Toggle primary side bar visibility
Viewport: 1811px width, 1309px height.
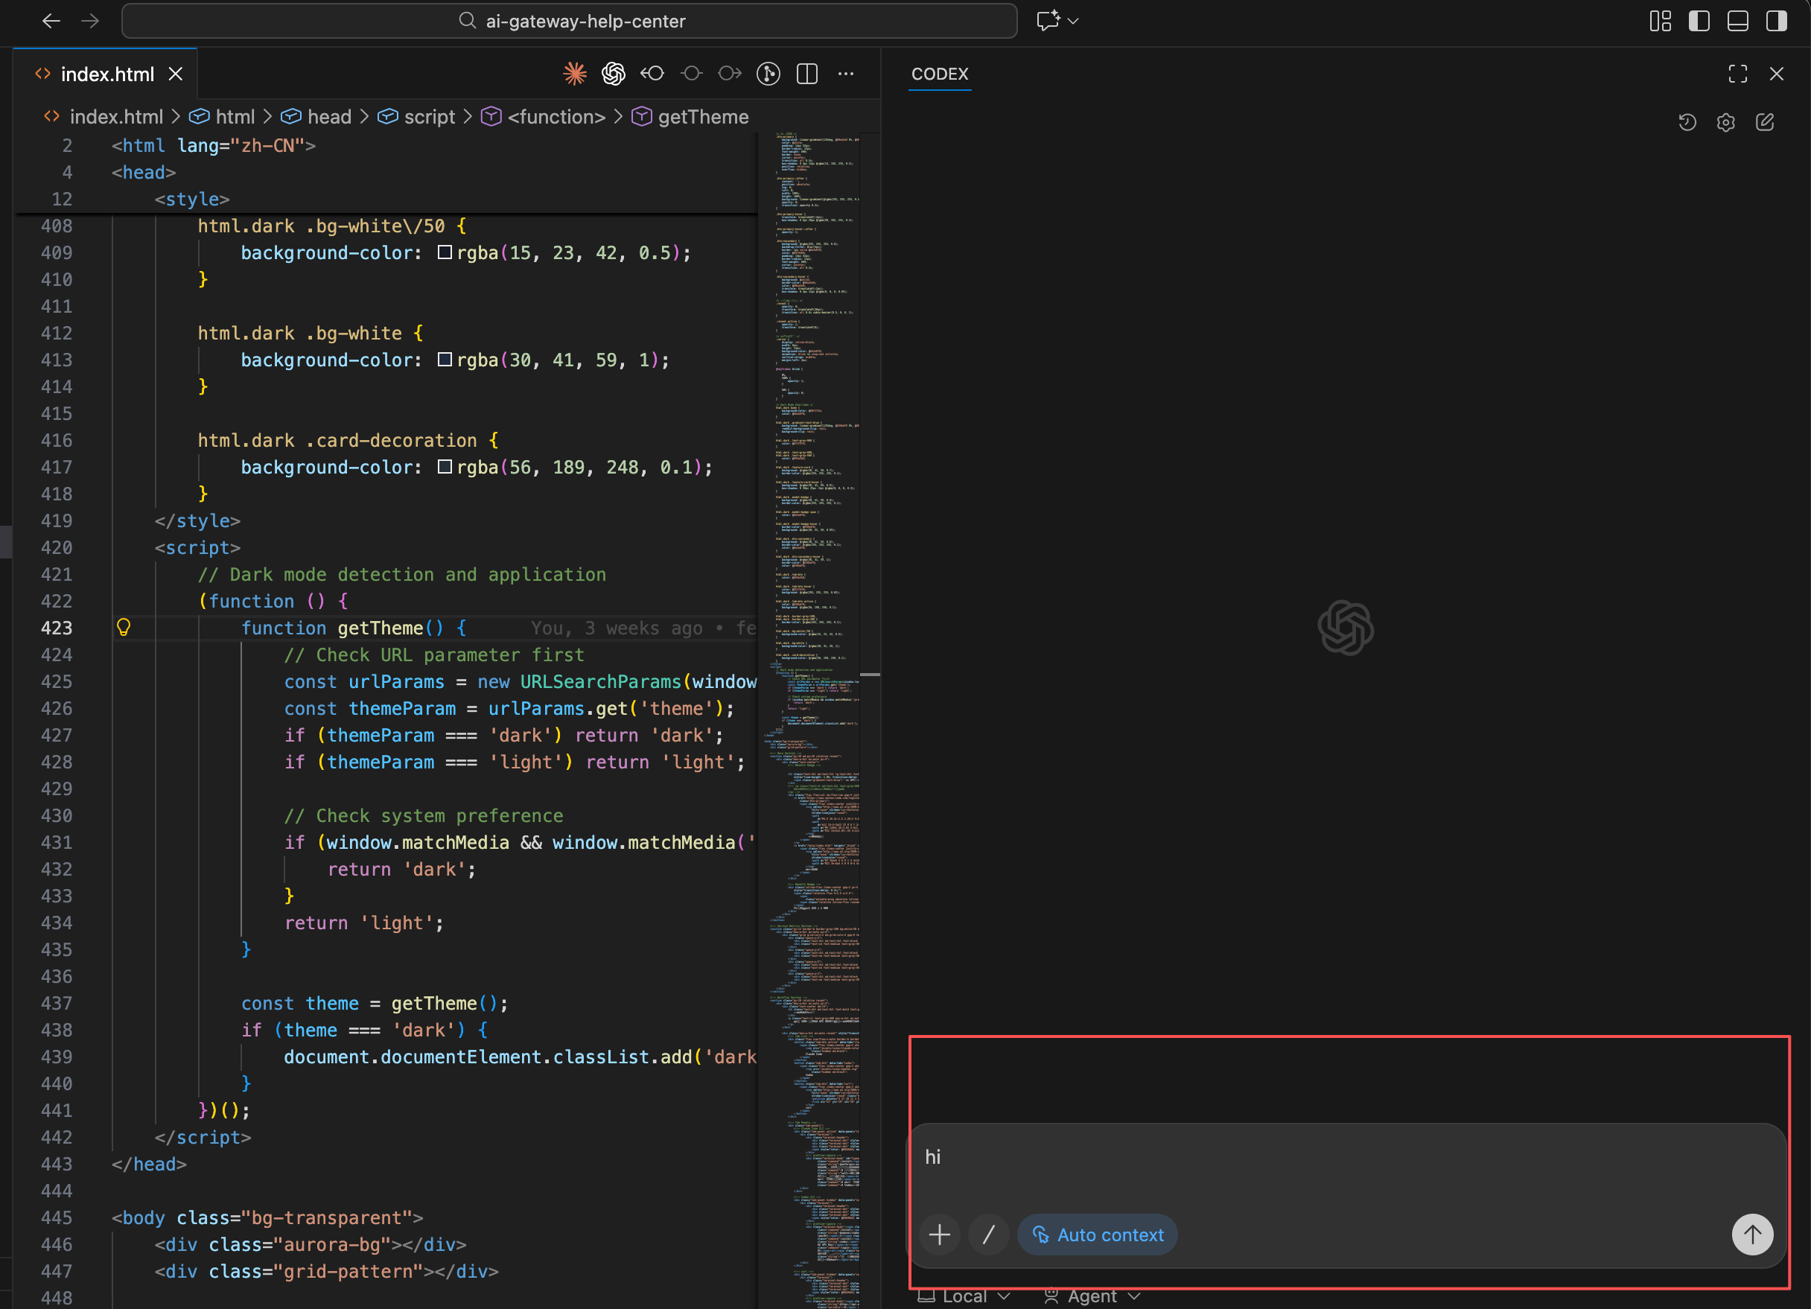point(1699,21)
